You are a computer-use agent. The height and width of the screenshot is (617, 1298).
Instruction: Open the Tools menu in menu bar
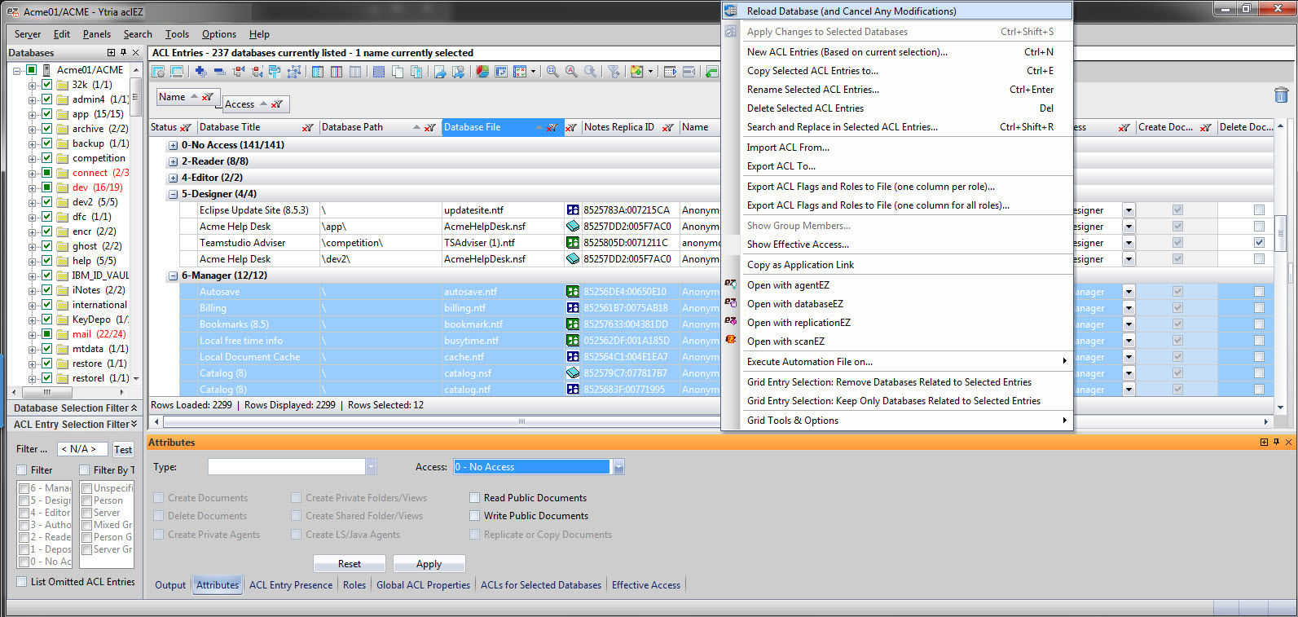pos(177,34)
